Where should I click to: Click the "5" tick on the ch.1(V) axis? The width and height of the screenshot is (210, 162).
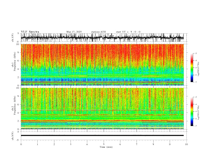pos(18,33)
